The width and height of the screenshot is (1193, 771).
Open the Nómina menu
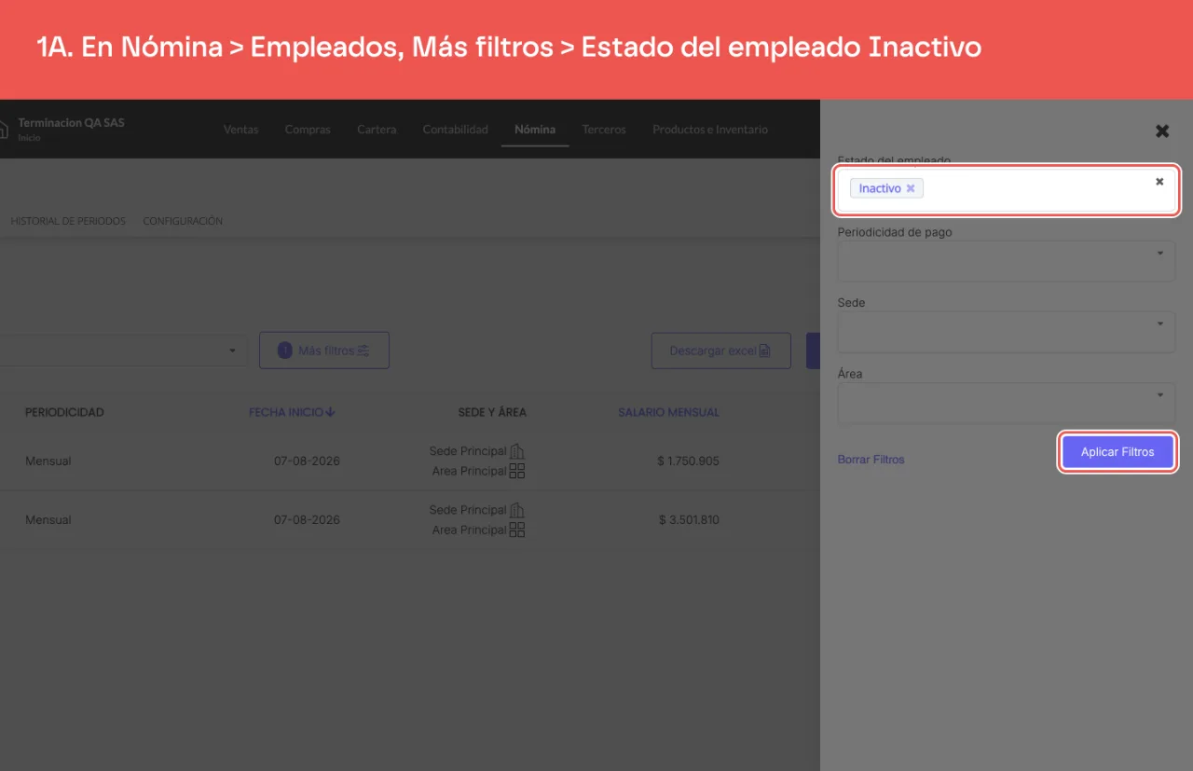[535, 130]
